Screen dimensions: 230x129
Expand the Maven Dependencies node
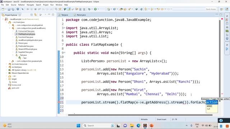coord(6,73)
